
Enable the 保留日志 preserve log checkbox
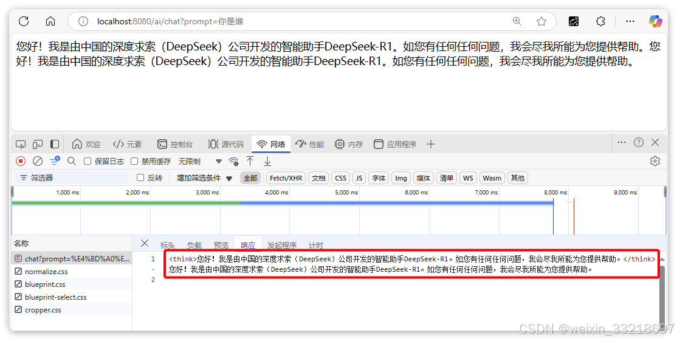pyautogui.click(x=88, y=161)
